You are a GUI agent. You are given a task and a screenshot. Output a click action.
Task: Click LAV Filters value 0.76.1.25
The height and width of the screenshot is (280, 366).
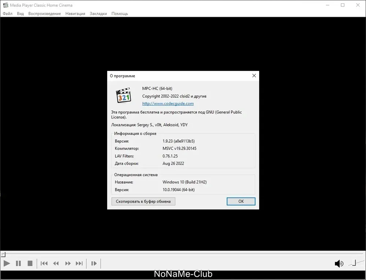tap(170, 156)
